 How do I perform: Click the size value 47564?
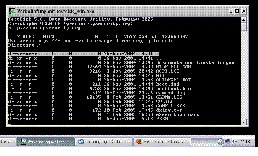pos(94,67)
